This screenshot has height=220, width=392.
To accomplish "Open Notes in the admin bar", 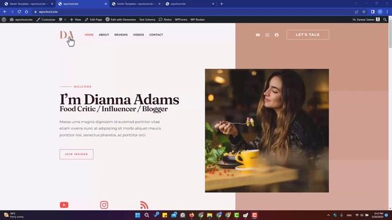I will (165, 20).
